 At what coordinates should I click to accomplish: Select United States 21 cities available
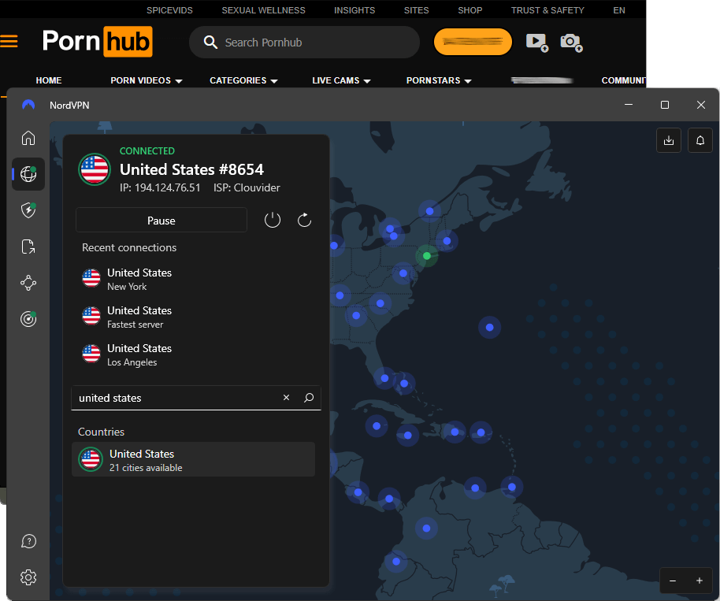(x=193, y=459)
